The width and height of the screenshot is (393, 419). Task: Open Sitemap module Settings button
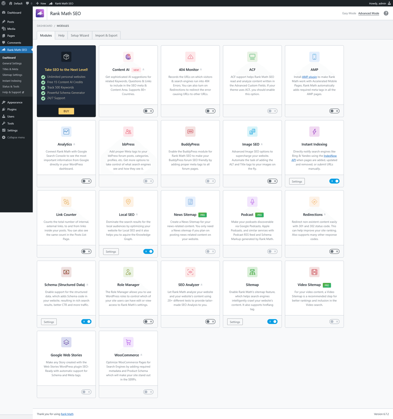tap(235, 322)
